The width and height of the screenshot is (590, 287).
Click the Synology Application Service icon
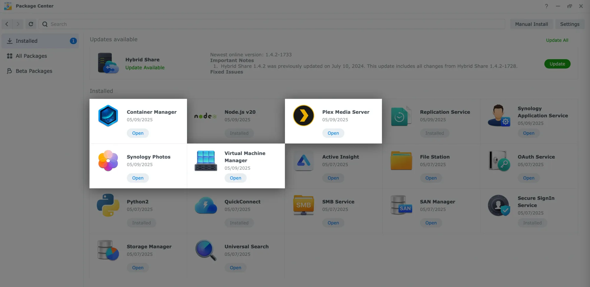click(x=499, y=116)
